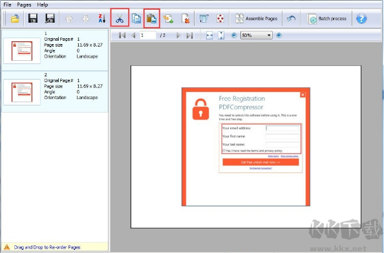Open the Pages menu
The width and height of the screenshot is (384, 253).
(24, 5)
